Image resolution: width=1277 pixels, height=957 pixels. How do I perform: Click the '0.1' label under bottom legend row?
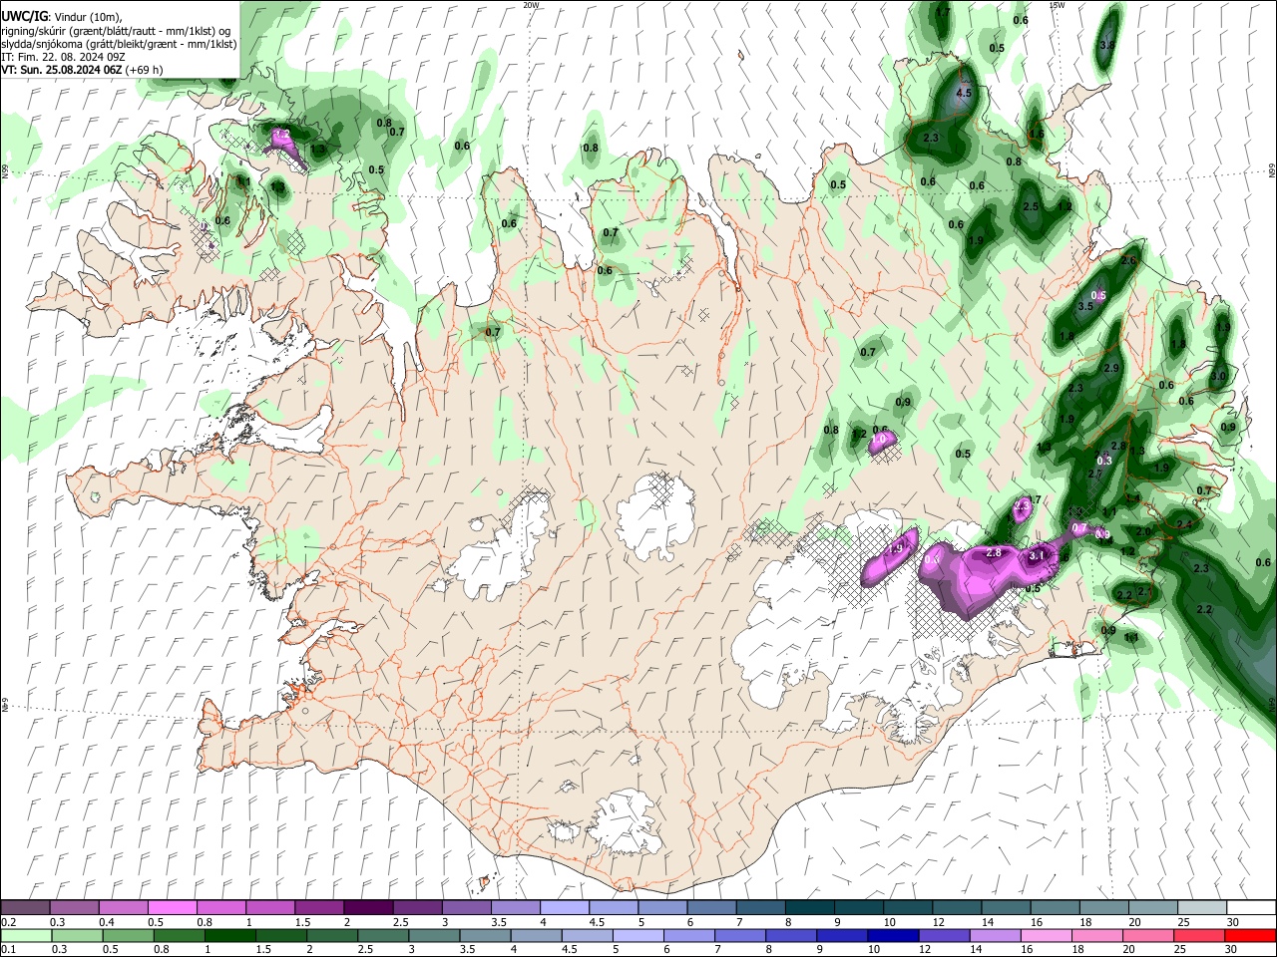click(8, 949)
